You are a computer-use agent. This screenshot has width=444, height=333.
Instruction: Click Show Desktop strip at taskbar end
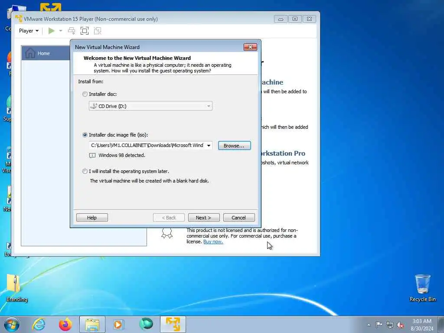[441, 324]
